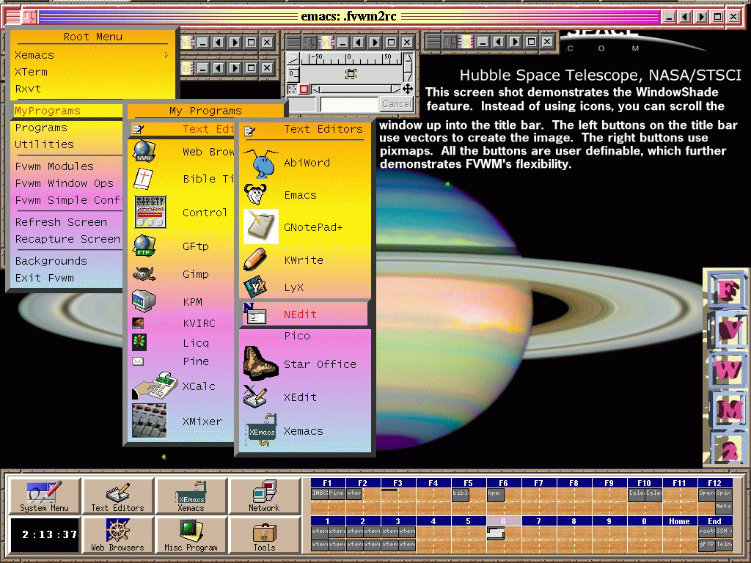
Task: Launch AbiWord via its blue ant icon
Action: 260,163
